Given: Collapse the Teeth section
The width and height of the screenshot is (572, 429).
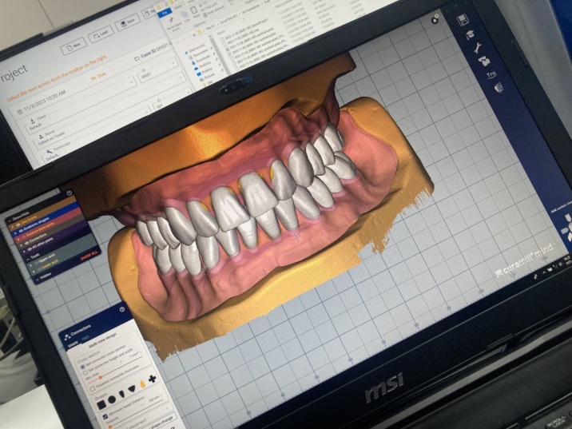Looking at the screenshot, I should click(x=28, y=260).
